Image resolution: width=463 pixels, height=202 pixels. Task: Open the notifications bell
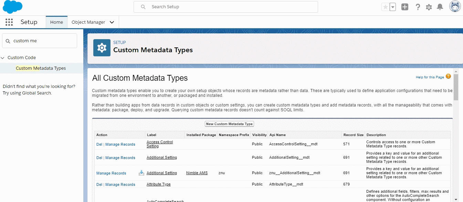coord(440,7)
